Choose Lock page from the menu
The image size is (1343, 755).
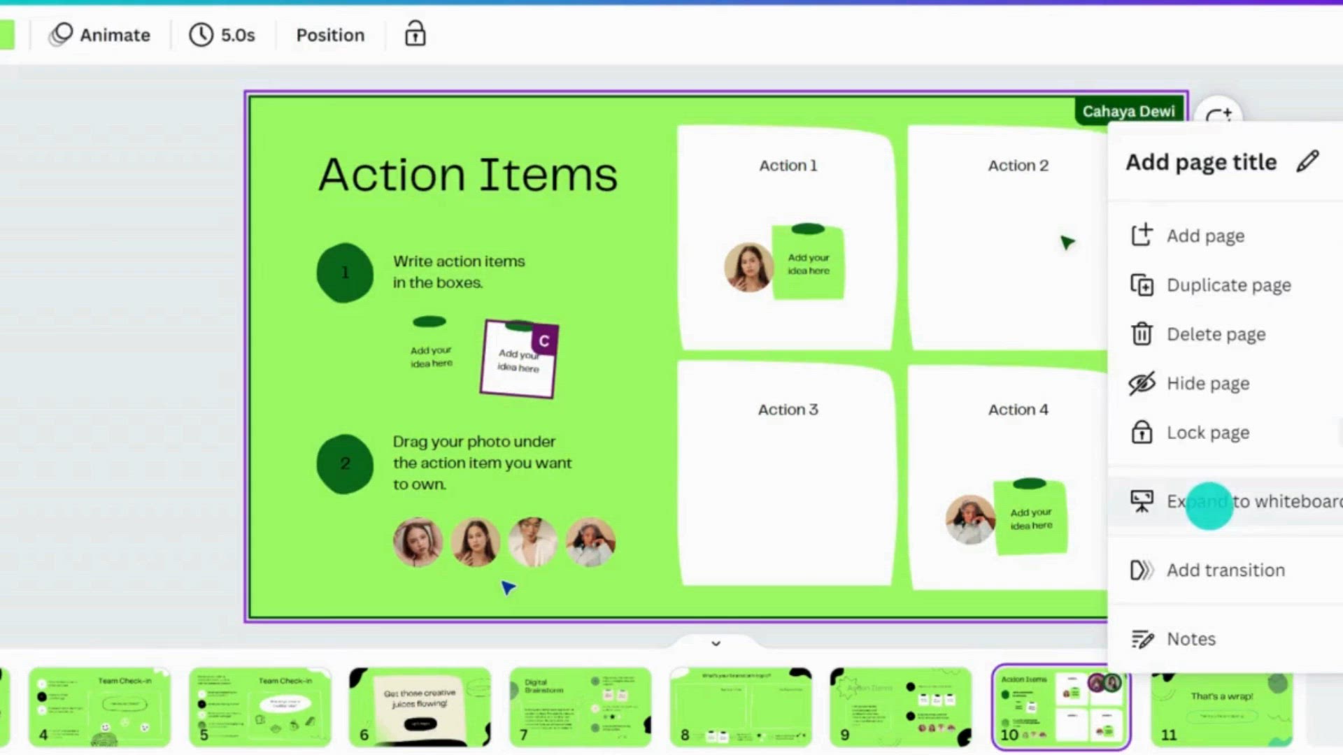point(1225,433)
